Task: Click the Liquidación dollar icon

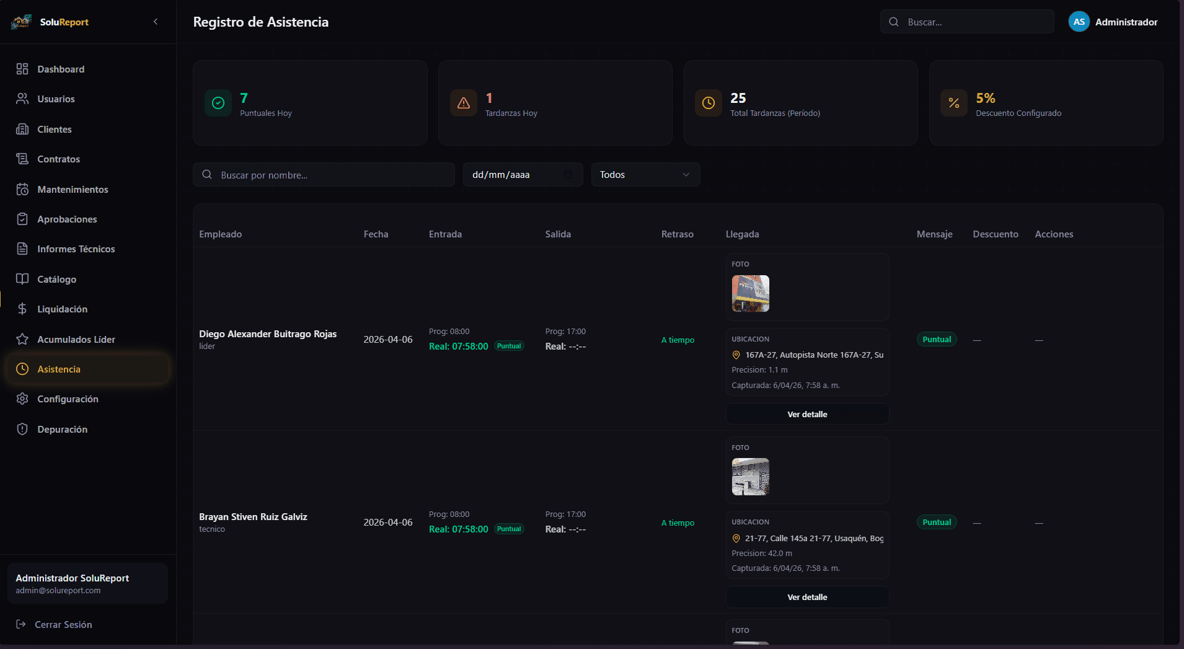Action: [x=22, y=309]
